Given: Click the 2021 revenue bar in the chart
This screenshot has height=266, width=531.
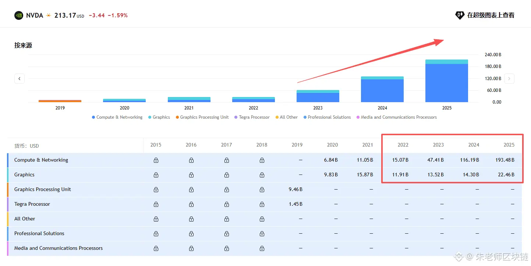Looking at the screenshot, I should pyautogui.click(x=189, y=100).
